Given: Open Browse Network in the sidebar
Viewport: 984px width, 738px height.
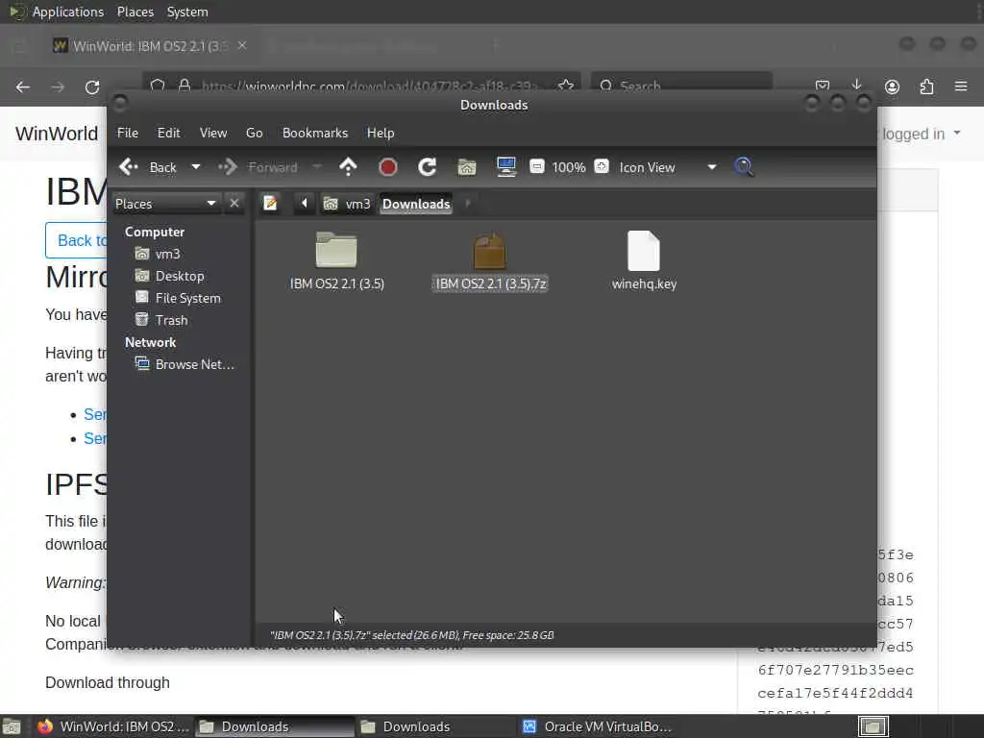Looking at the screenshot, I should (185, 364).
